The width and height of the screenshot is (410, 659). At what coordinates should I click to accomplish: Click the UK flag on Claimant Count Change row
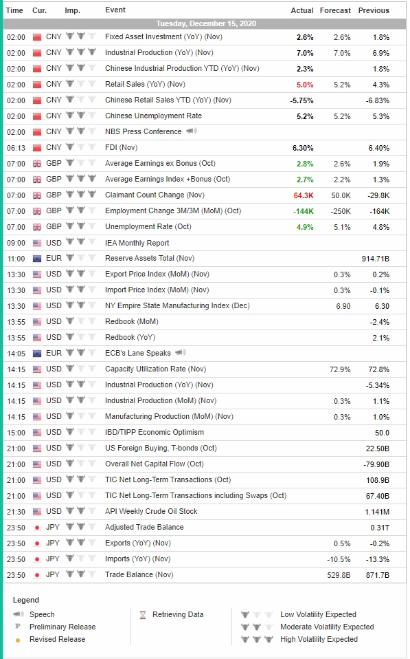click(37, 195)
